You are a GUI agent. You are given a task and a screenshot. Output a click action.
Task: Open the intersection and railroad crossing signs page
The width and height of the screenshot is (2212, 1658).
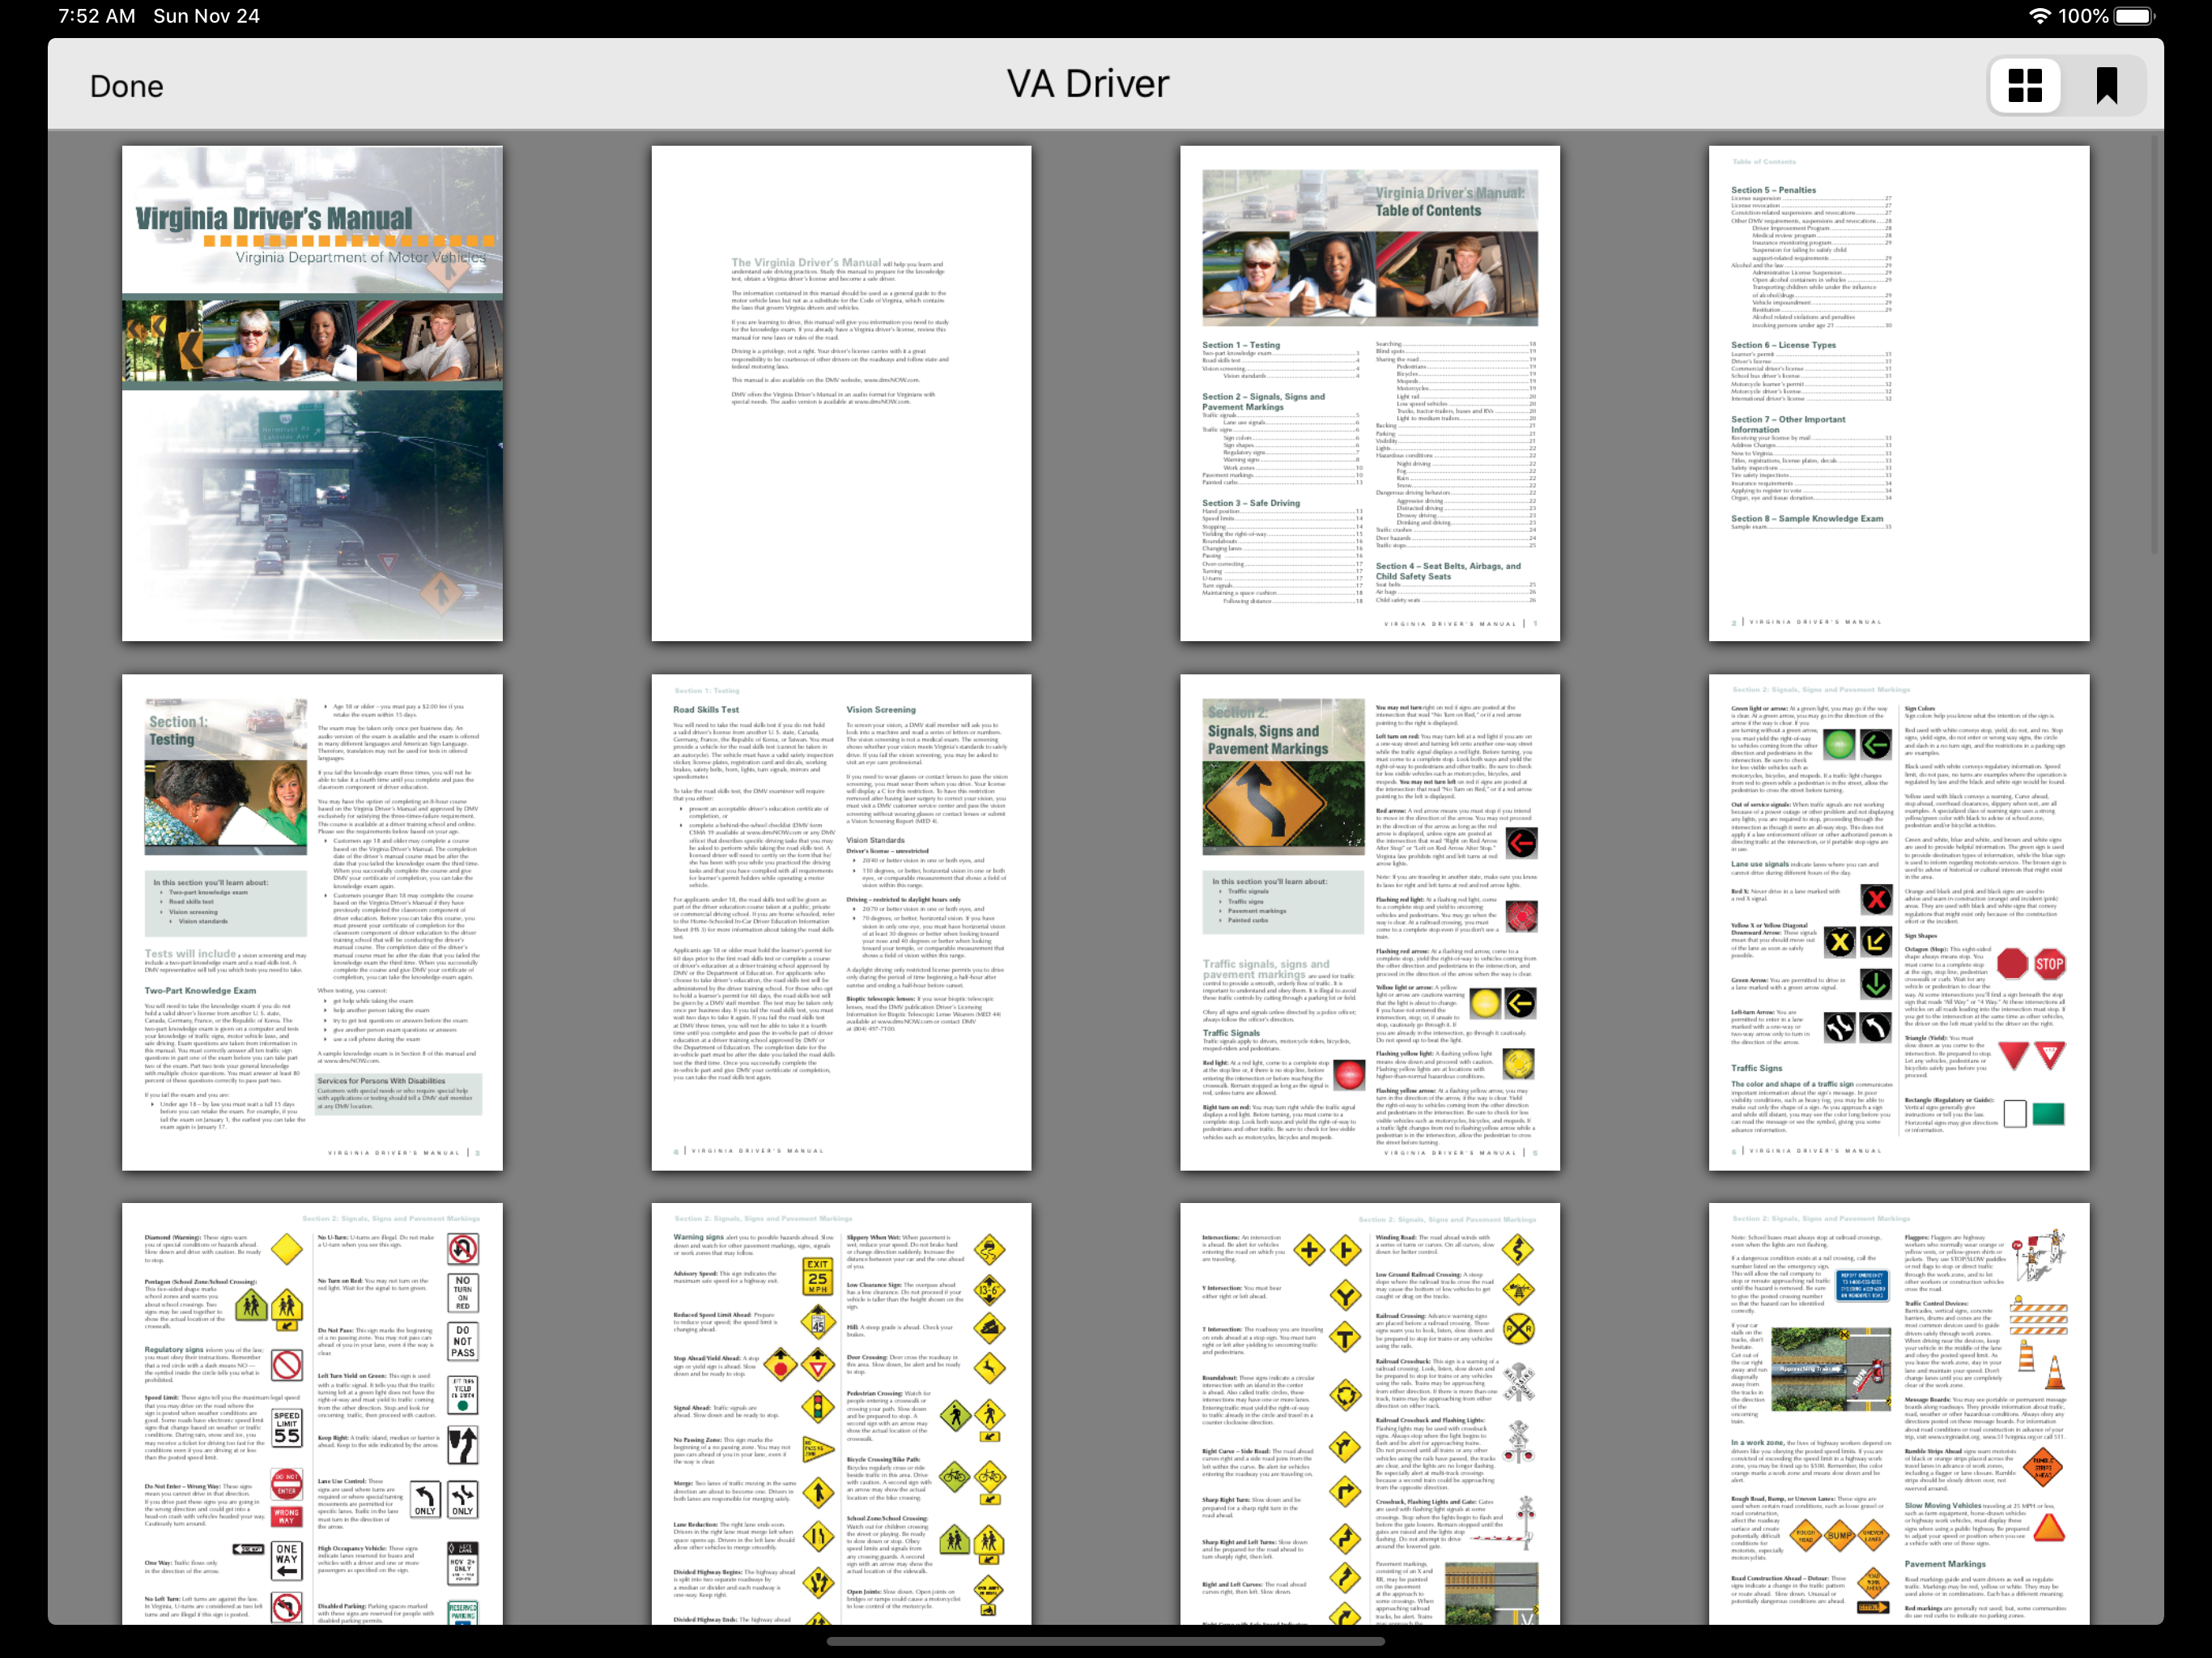[1370, 1413]
